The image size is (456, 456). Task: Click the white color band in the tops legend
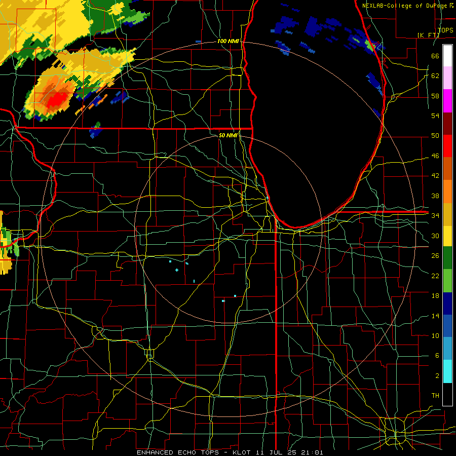[447, 56]
